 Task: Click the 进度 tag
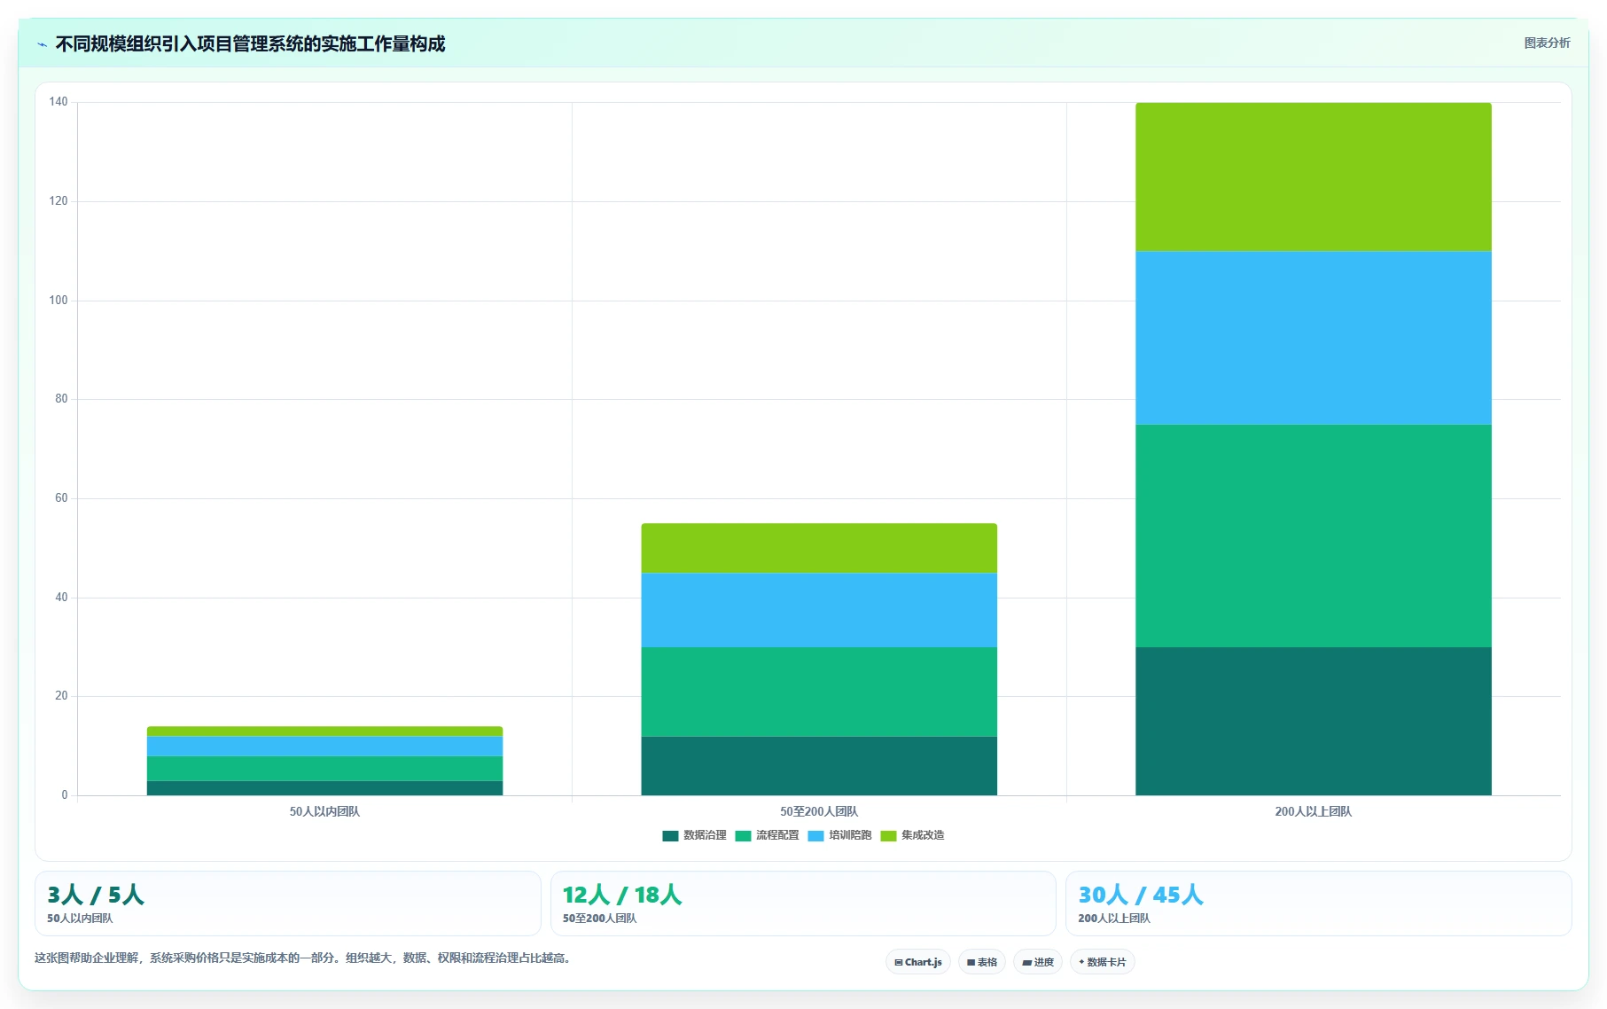[1038, 962]
